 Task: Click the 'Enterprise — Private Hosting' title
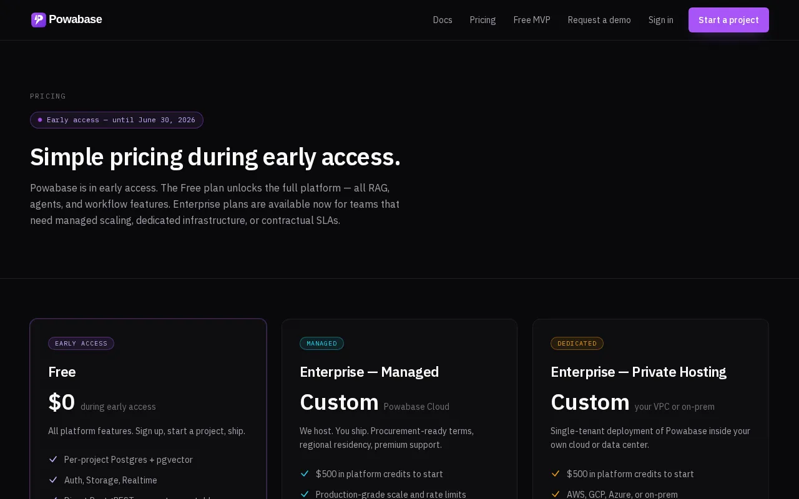click(639, 372)
